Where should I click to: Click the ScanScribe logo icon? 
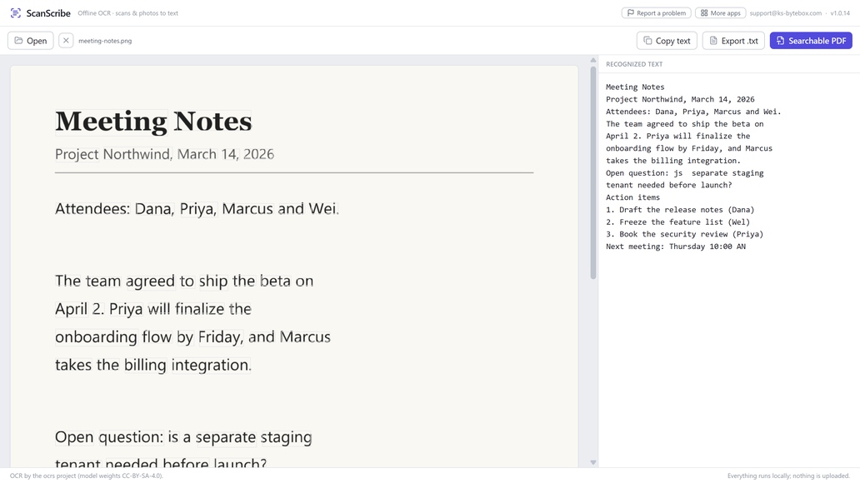(16, 12)
